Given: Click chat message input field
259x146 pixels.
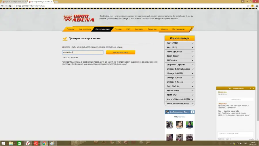Looking at the screenshot, I should (x=235, y=134).
